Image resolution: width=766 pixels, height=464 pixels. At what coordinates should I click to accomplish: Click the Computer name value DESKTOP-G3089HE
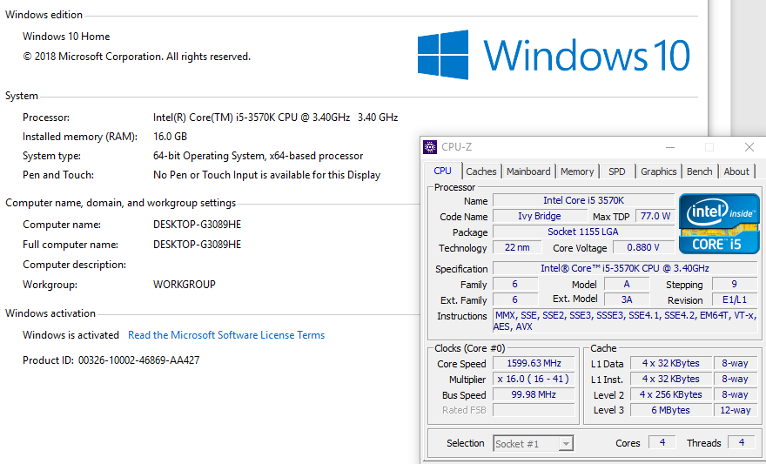pyautogui.click(x=197, y=225)
